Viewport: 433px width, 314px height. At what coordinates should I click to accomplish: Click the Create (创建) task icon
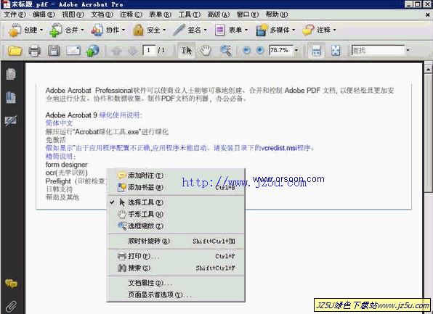[x=15, y=30]
